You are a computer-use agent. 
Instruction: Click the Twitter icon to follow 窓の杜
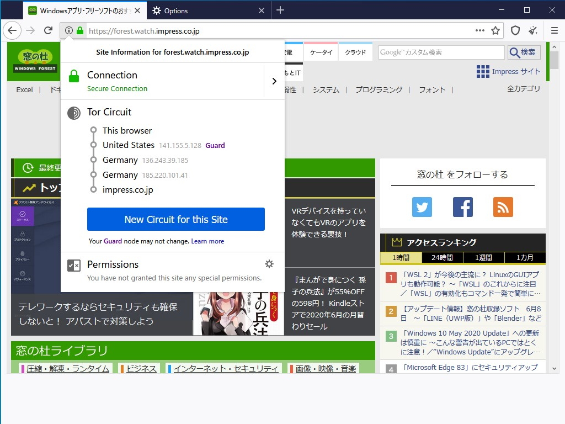click(422, 207)
